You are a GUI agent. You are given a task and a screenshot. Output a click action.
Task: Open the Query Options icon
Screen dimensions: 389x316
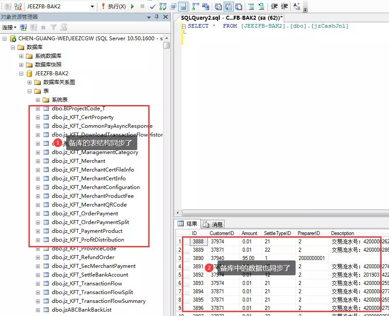173,7
